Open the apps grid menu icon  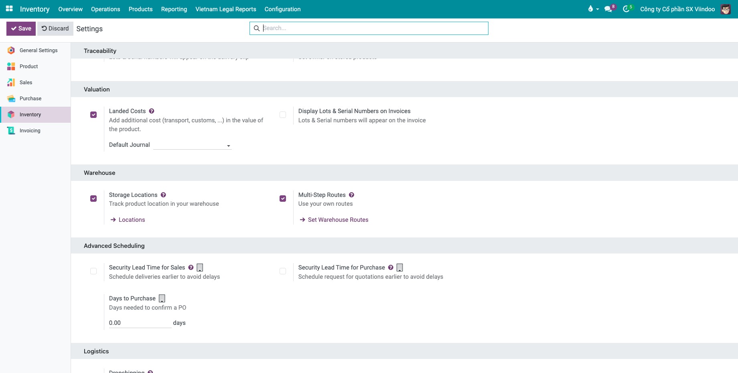point(9,8)
